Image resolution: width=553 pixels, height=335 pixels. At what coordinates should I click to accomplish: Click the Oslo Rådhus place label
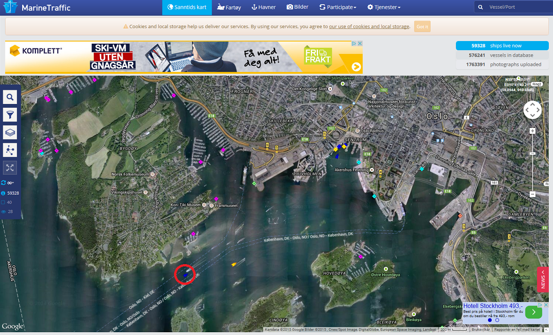tap(373, 131)
